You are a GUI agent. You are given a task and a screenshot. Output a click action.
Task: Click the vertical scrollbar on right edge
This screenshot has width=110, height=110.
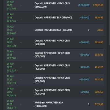point(109,23)
